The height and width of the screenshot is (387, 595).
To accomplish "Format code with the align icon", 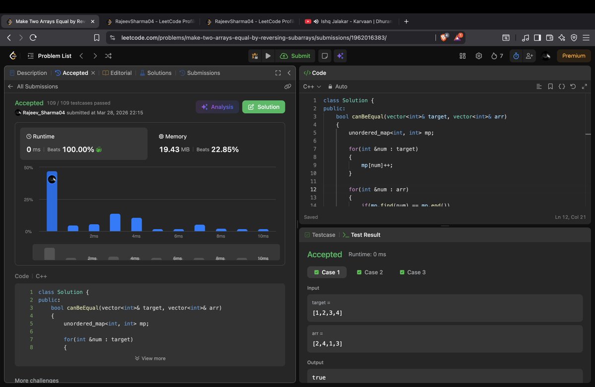I will (539, 86).
